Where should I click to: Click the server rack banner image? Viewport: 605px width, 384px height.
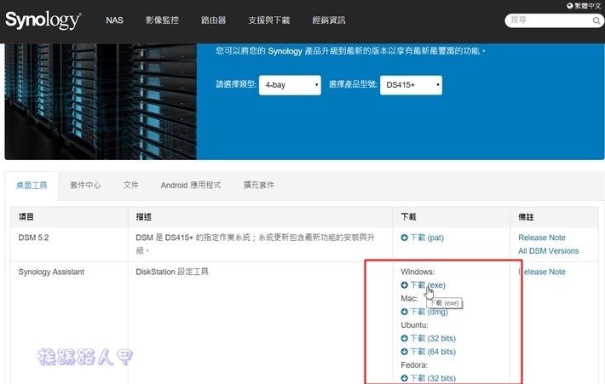pyautogui.click(x=101, y=101)
